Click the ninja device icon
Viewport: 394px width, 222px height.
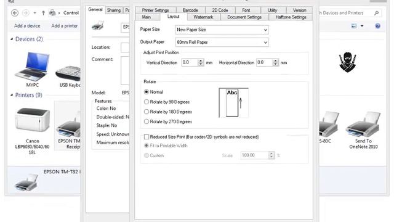pos(347,62)
